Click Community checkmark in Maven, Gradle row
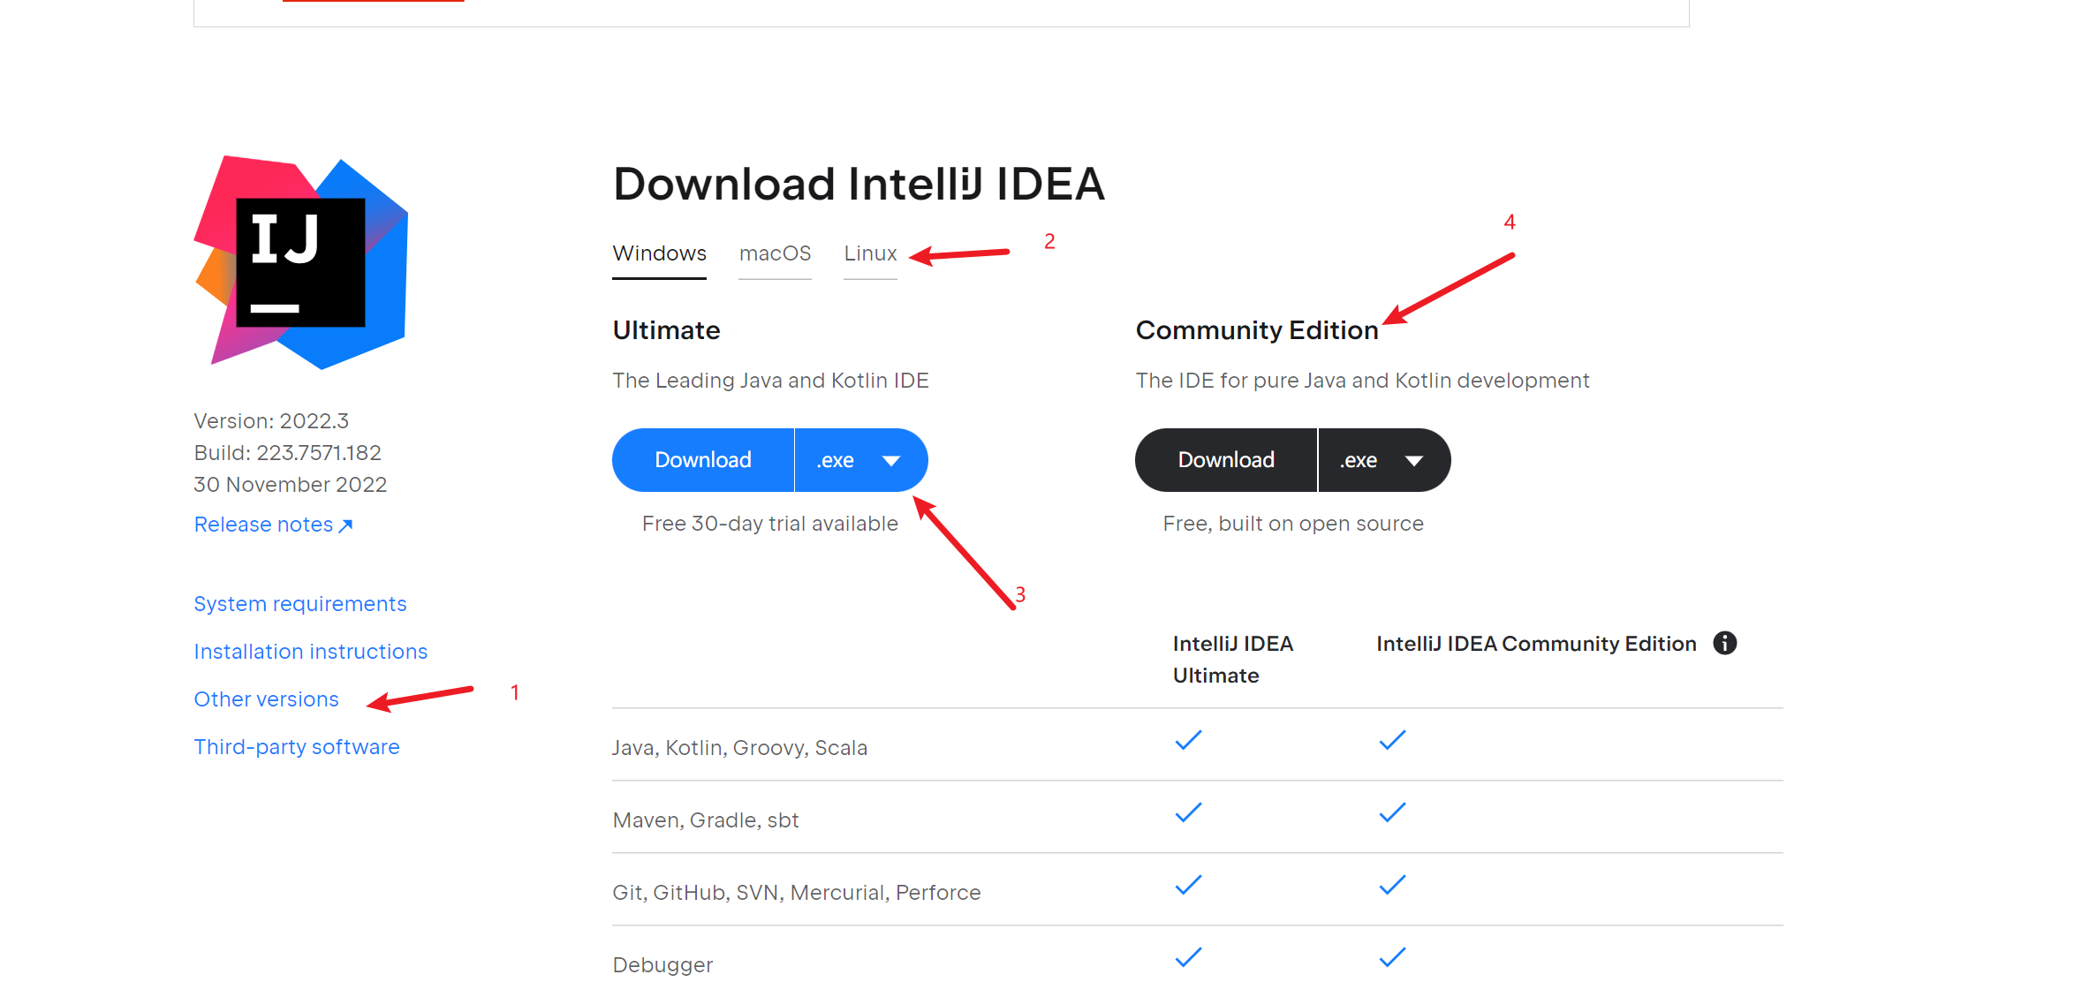Viewport: 2097px width, 997px height. 1392,812
